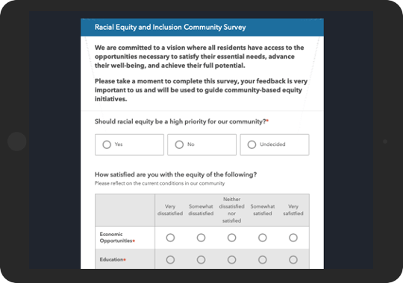This screenshot has height=283, width=403.
Task: Rate Education as Somewhat dissatisfied
Action: coord(201,260)
